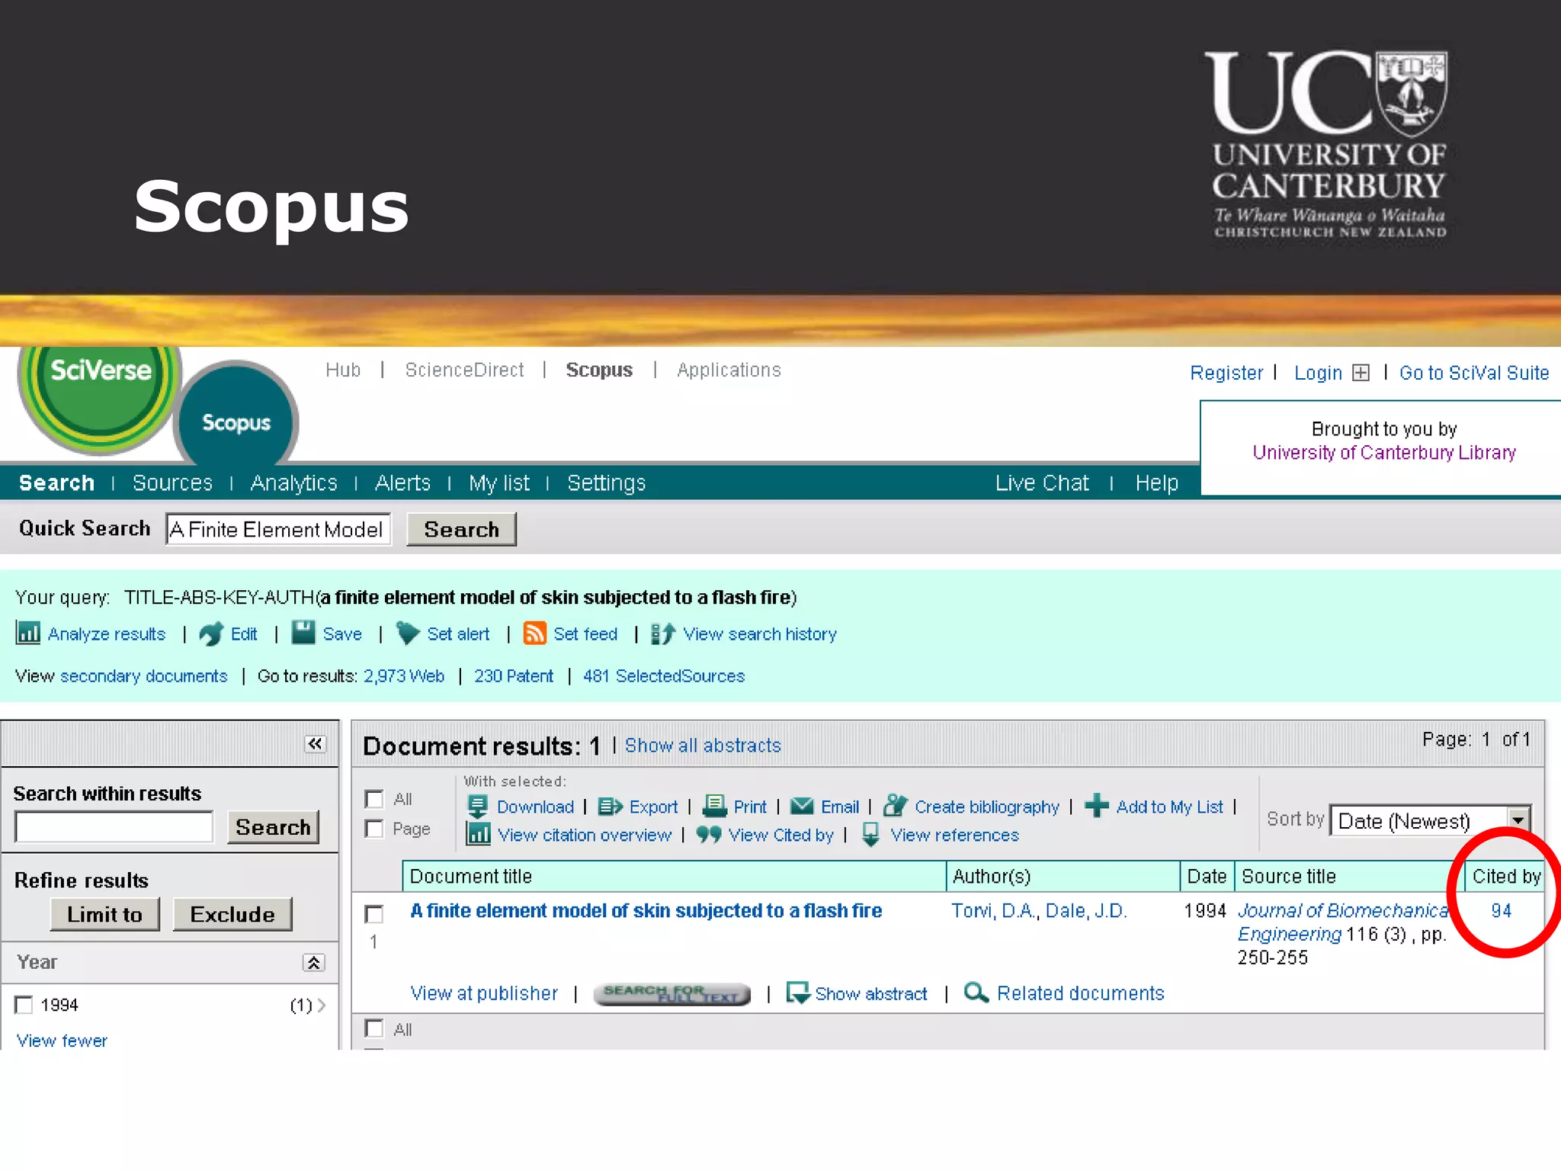Click the Search for Full Text button
This screenshot has height=1171, width=1561.
[672, 993]
